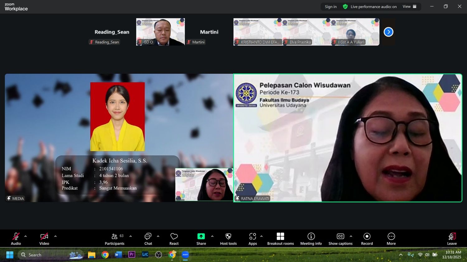This screenshot has width=467, height=262.
Task: Show next participants with blue arrow
Action: pyautogui.click(x=388, y=32)
